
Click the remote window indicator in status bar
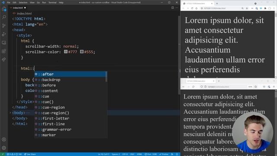coord(3,154)
